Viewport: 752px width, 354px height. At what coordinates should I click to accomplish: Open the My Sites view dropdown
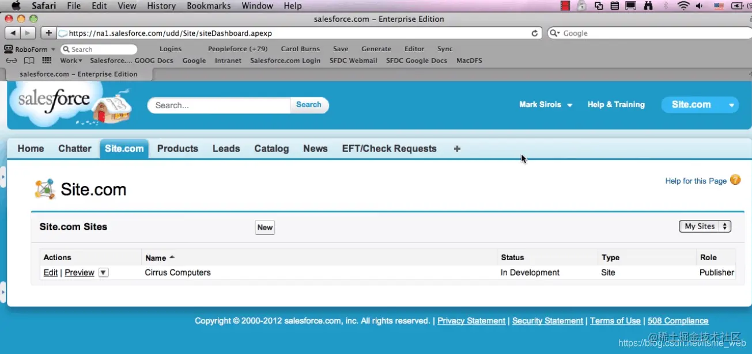coord(705,226)
